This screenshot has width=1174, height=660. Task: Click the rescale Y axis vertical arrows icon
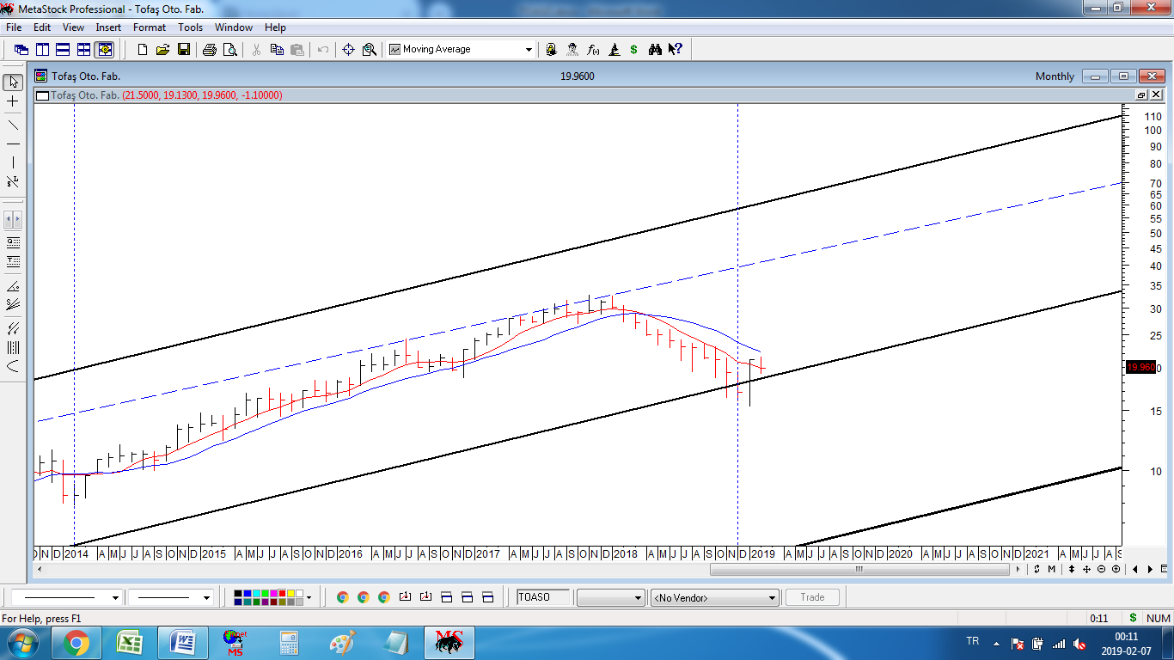pyautogui.click(x=1072, y=569)
